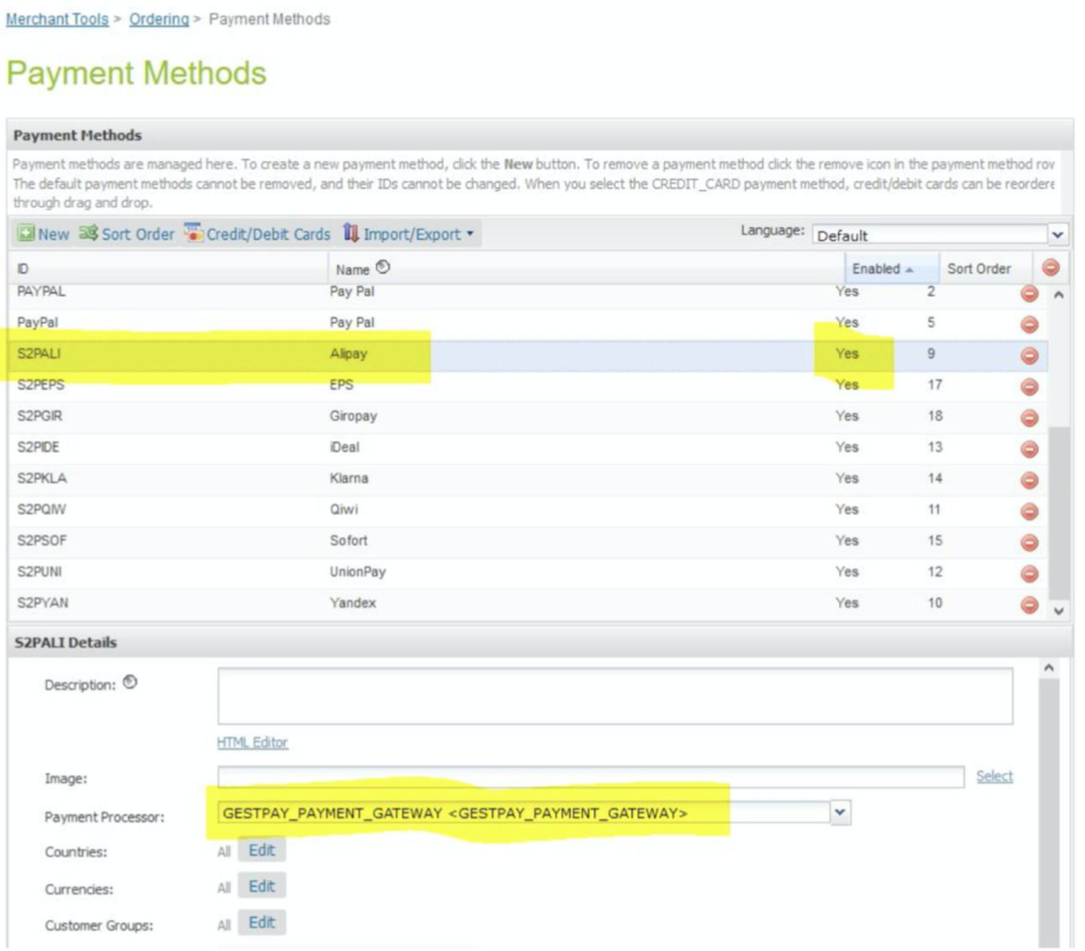
Task: Select the PAYPAL row with sort order 2
Action: click(x=528, y=295)
